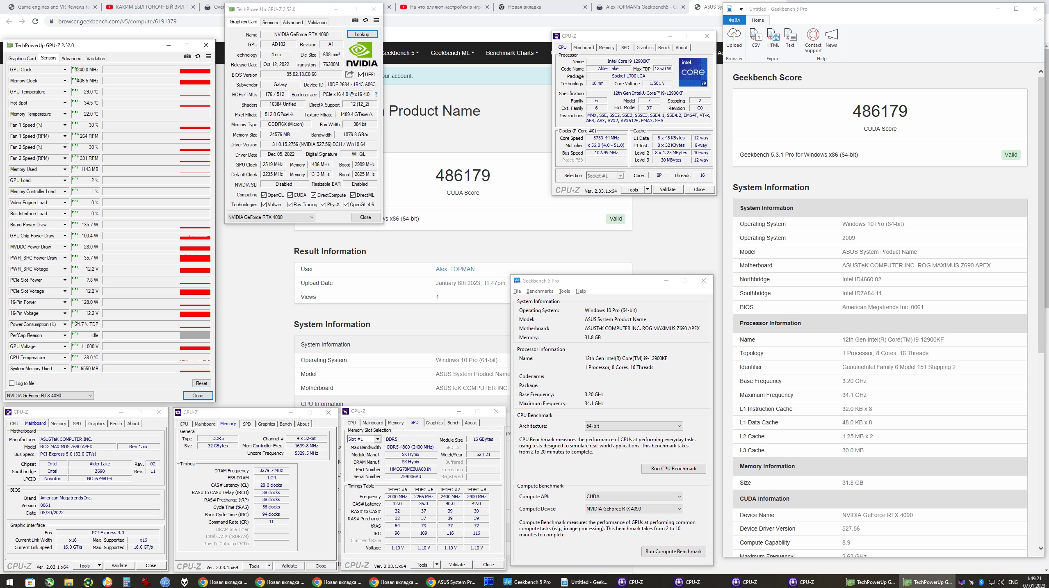Click screenshot camera icon in GPU-Z Graphics Card window
The height and width of the screenshot is (588, 1049).
(355, 20)
